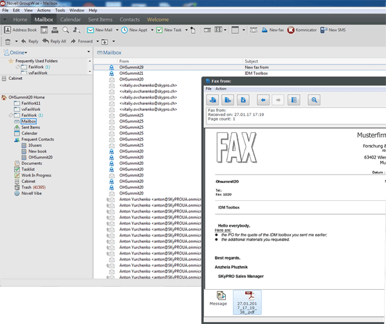This screenshot has height=324, width=386.
Task: Sort messages by the Subject column header
Action: point(252,61)
